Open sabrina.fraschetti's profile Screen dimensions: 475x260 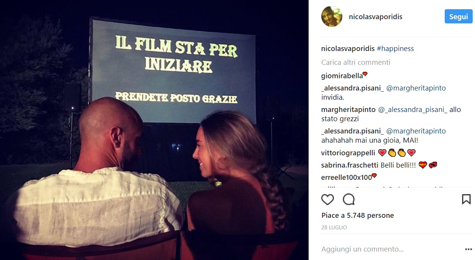pos(350,165)
